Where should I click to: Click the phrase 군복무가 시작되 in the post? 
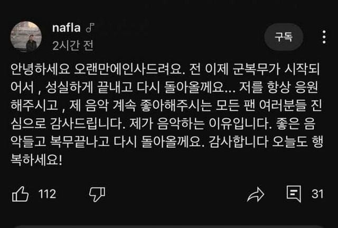(x=276, y=69)
